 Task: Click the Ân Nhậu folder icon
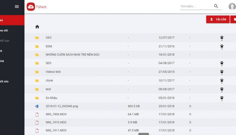coord(37,98)
